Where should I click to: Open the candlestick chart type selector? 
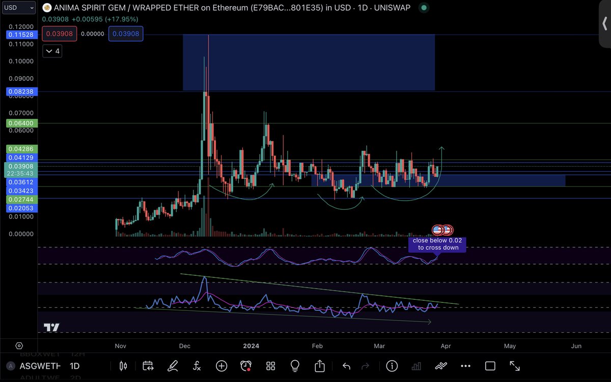(x=122, y=366)
